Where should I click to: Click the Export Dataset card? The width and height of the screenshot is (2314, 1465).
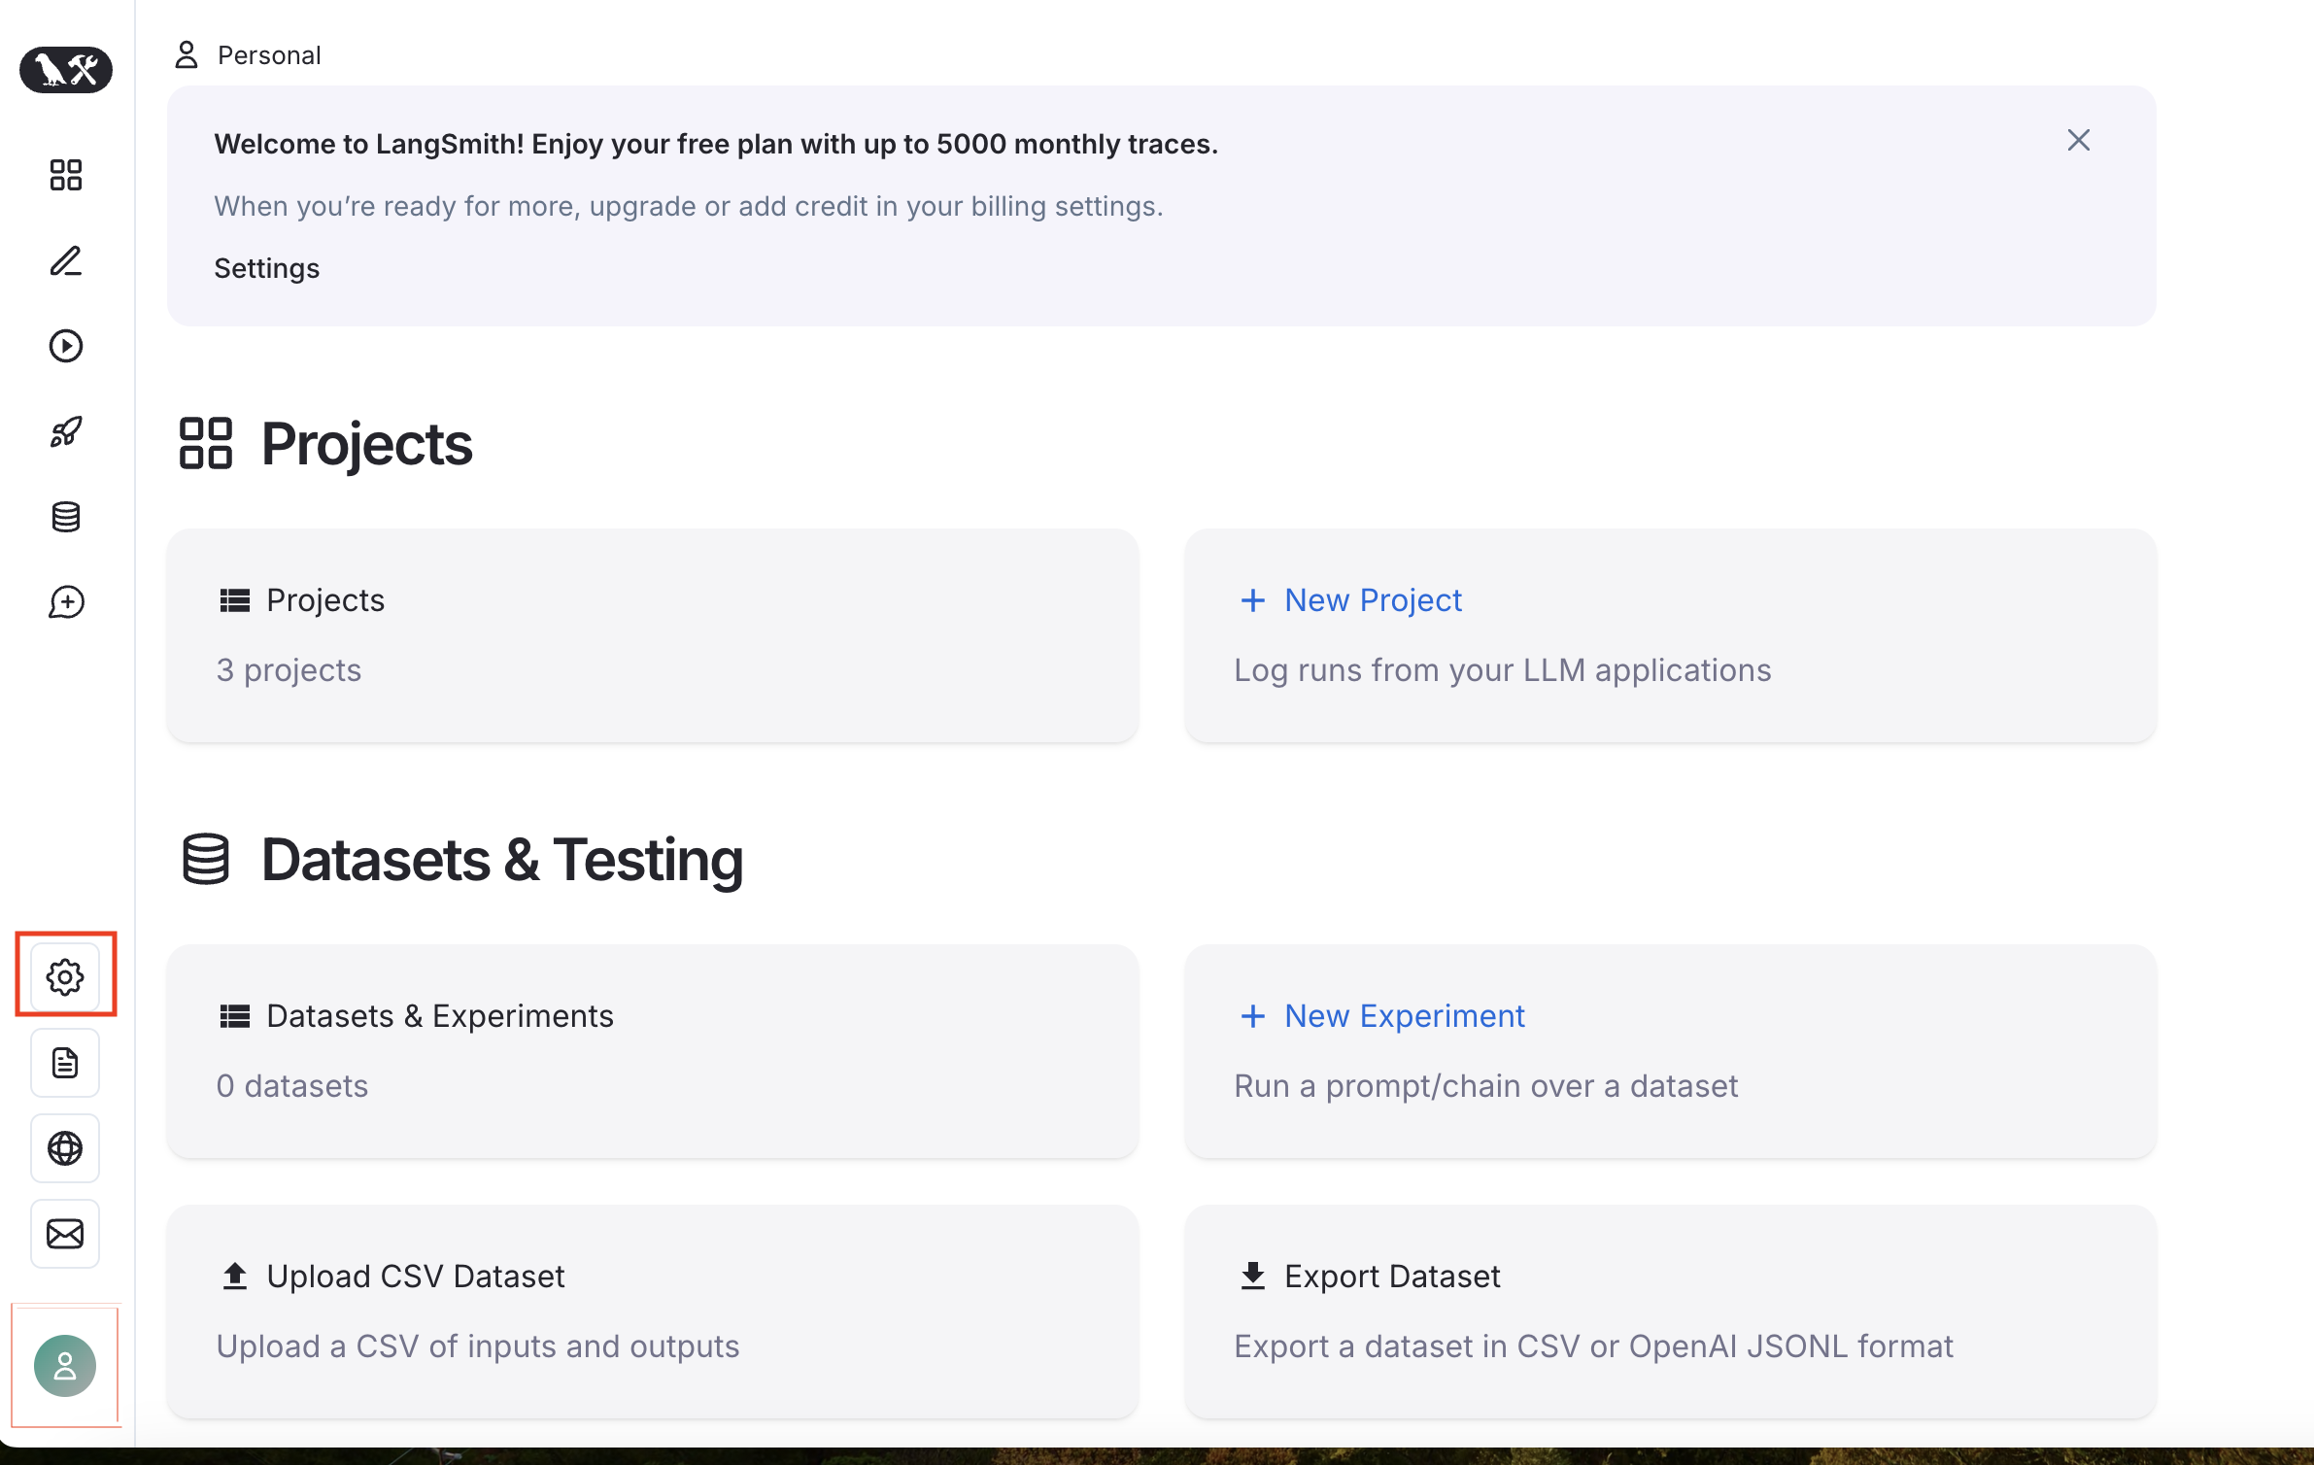(1670, 1312)
